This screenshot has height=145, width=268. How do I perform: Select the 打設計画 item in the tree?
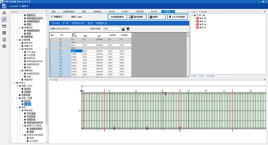coord(26,95)
